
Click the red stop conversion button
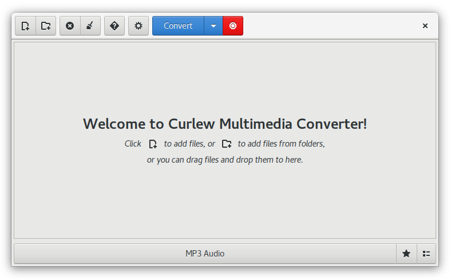pyautogui.click(x=233, y=26)
